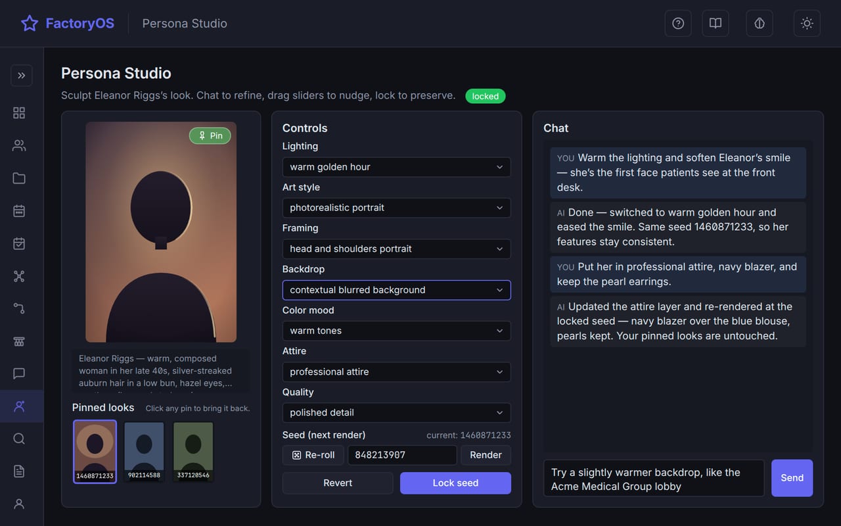This screenshot has width=841, height=526.
Task: Select pinned look 1460871233
Action: pyautogui.click(x=95, y=452)
